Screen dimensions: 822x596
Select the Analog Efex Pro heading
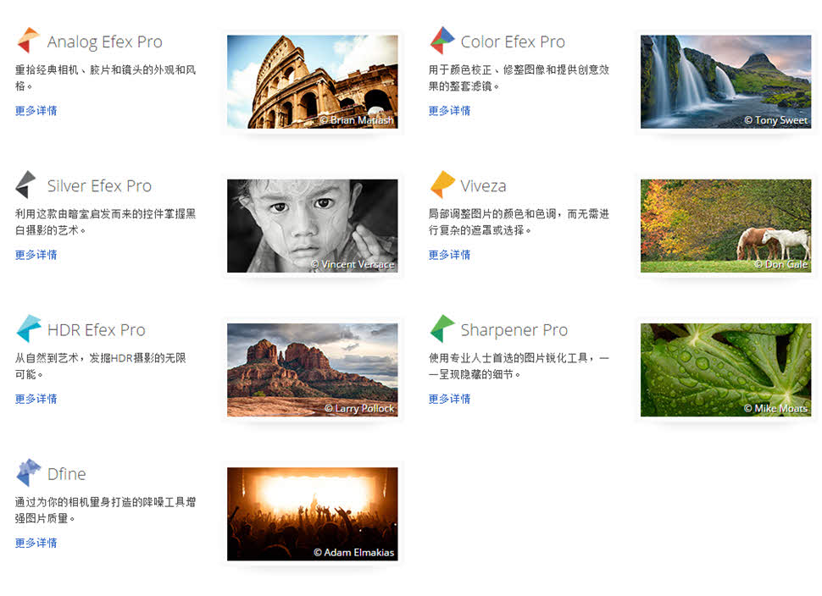(105, 41)
